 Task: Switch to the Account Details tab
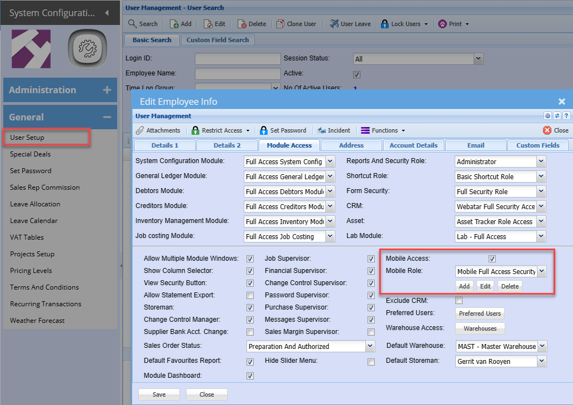tap(413, 145)
